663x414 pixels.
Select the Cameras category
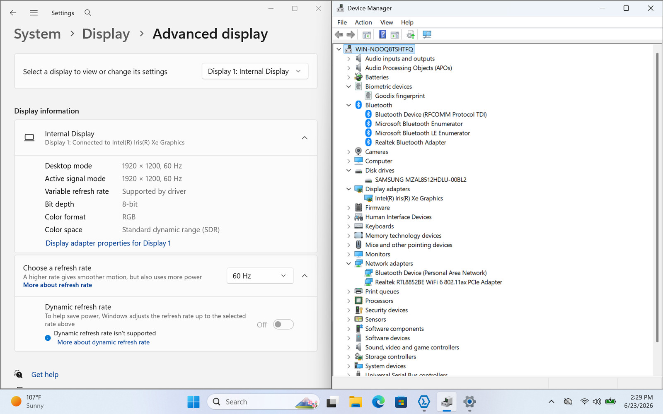click(x=377, y=152)
